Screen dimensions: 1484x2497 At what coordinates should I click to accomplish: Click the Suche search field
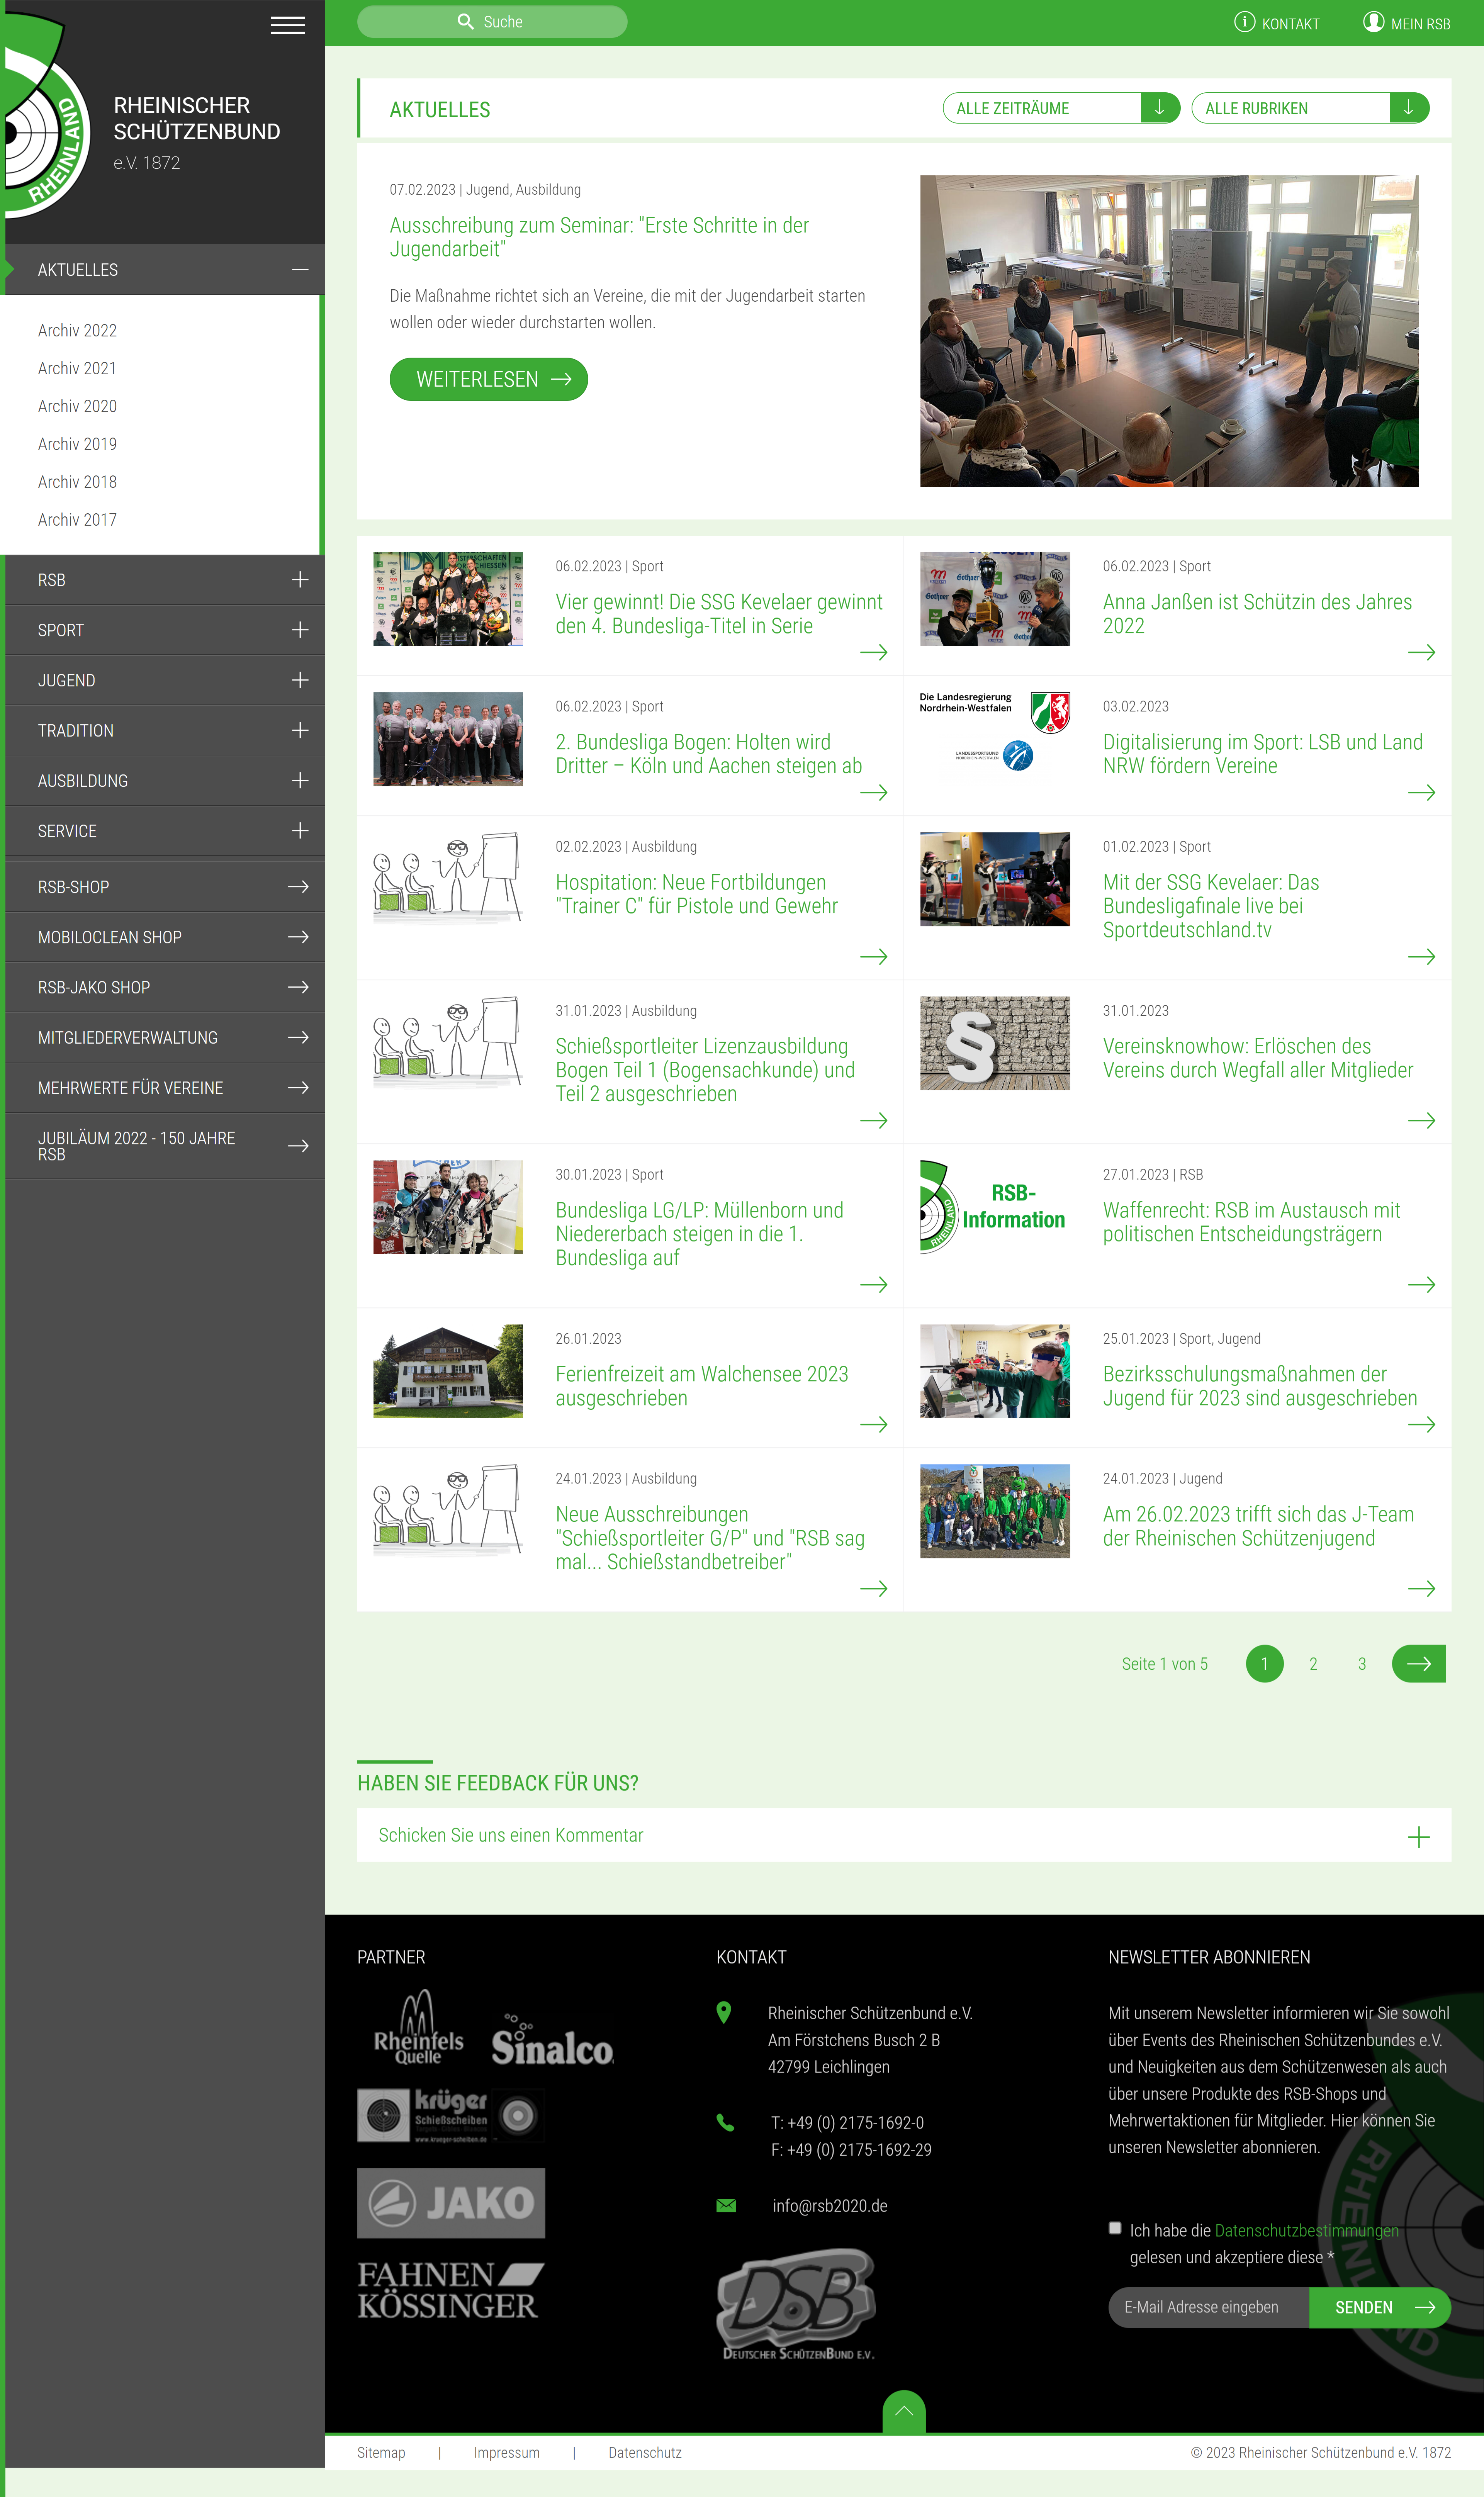tap(492, 22)
